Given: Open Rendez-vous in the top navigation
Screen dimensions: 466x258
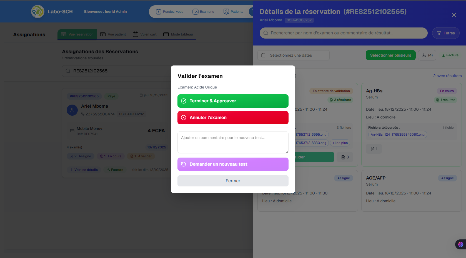Looking at the screenshot, I should tap(170, 12).
